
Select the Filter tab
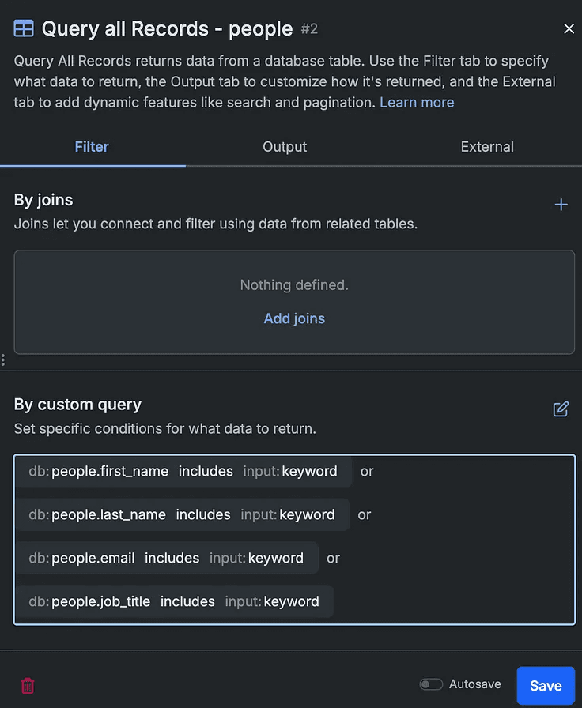tap(92, 147)
